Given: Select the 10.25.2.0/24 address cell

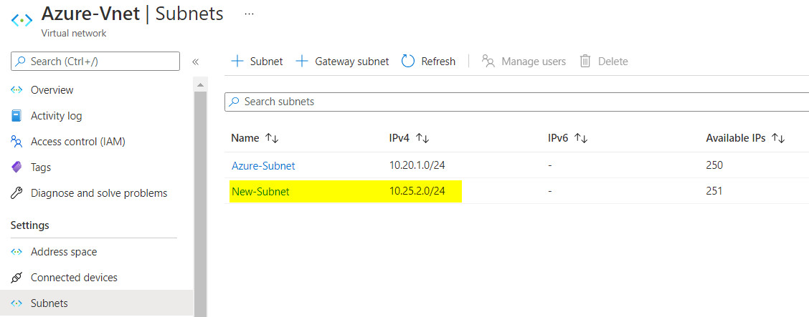Looking at the screenshot, I should point(417,192).
